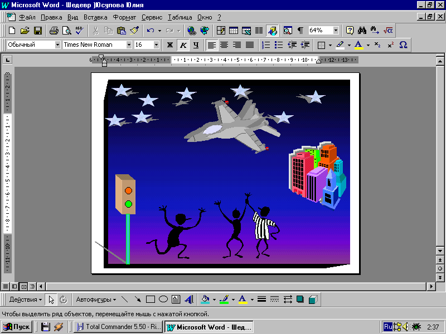Click the Ru keyboard layout indicator
Viewport: 446px width, 334px height.
pos(387,327)
